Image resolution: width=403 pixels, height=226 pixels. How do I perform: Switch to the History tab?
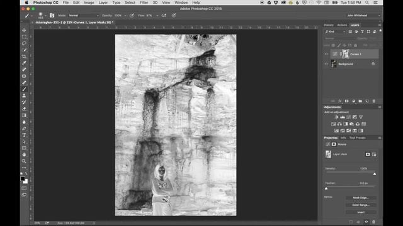tap(329, 25)
